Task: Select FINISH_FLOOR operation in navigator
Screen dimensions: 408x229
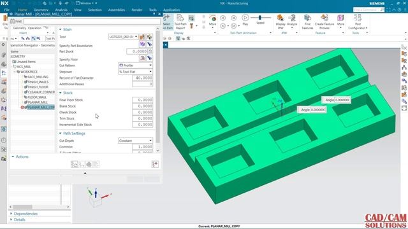Action: [38, 87]
